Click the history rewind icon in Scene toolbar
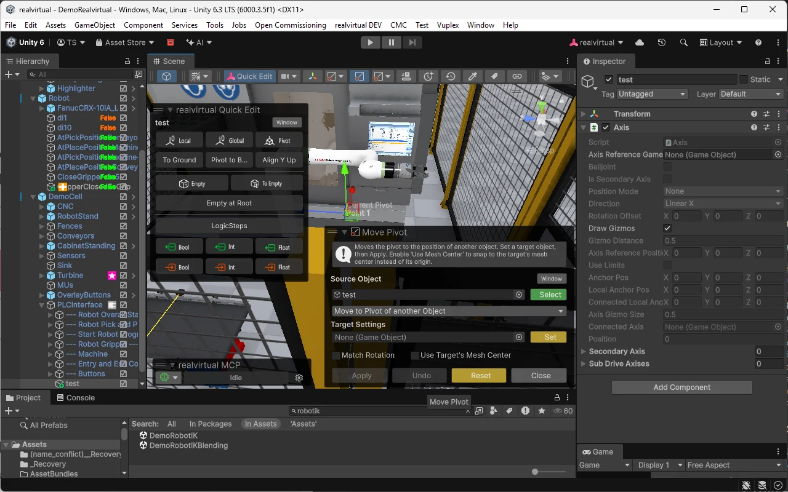Screen dimensions: 788x492 [x=451, y=76]
